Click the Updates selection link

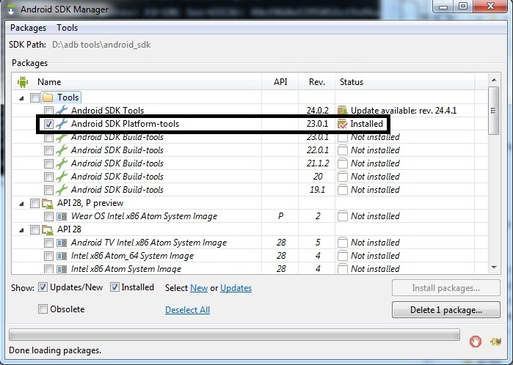coord(236,288)
